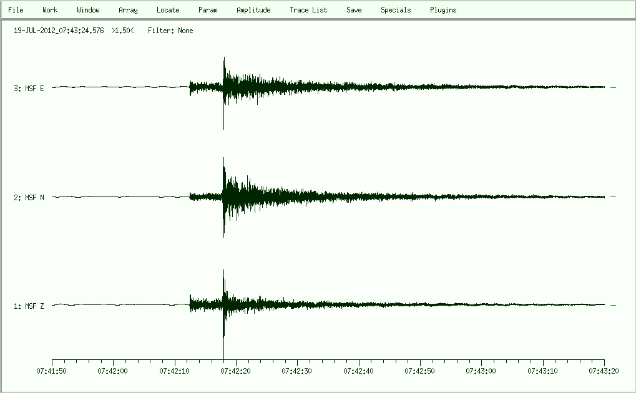The image size is (636, 393).
Task: Click the Param menu
Action: pos(208,10)
